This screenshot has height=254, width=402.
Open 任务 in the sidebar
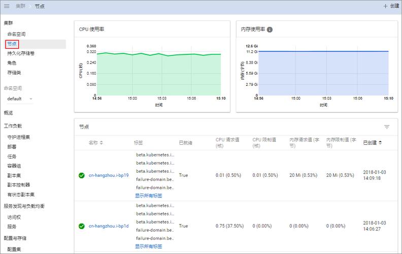point(12,156)
